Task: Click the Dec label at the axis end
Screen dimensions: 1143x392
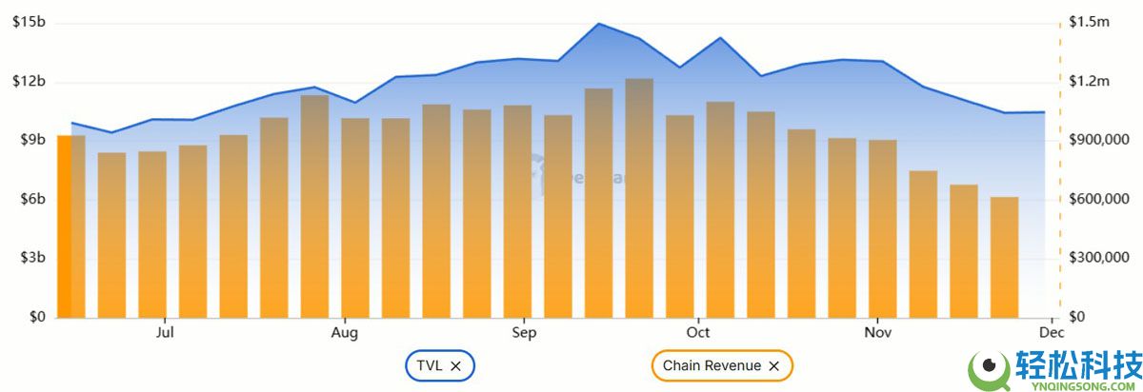Action: click(1051, 333)
